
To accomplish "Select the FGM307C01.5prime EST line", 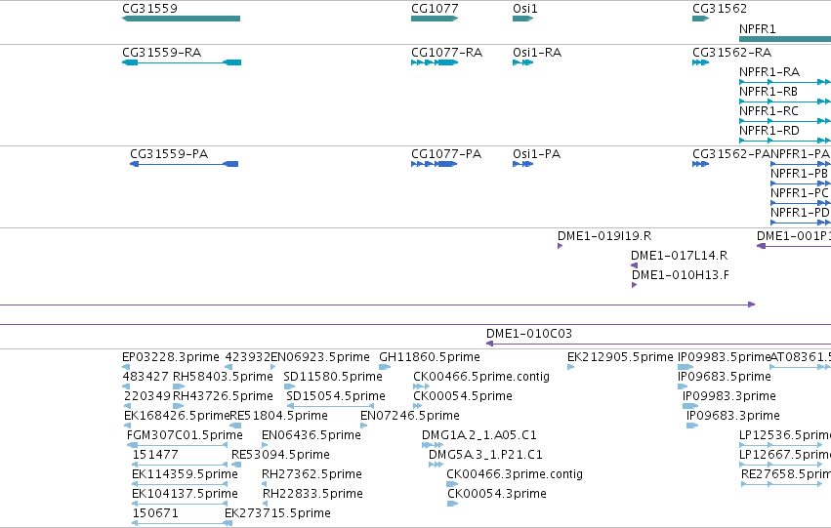I will tap(178, 445).
